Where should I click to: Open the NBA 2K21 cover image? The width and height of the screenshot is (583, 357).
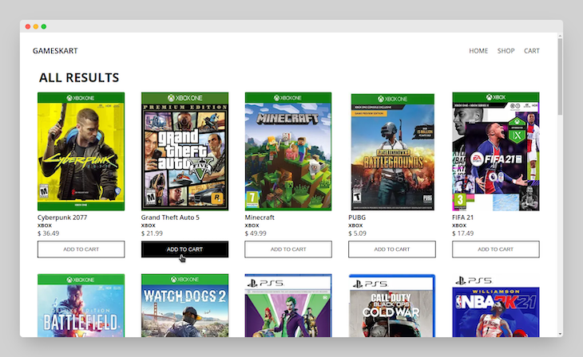tap(496, 305)
